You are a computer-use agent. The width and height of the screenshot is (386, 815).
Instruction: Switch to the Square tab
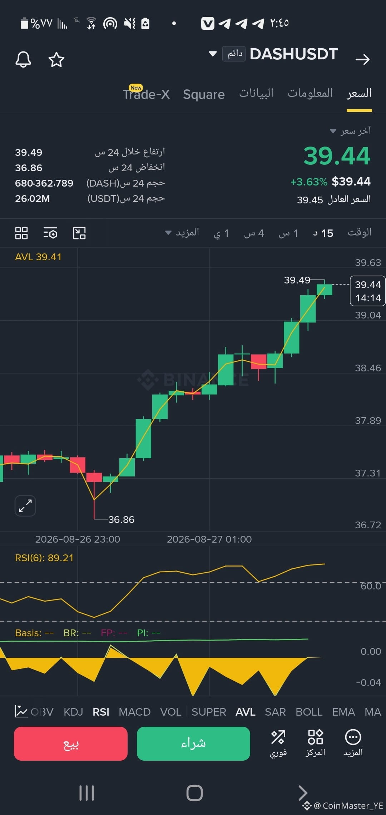pyautogui.click(x=204, y=94)
